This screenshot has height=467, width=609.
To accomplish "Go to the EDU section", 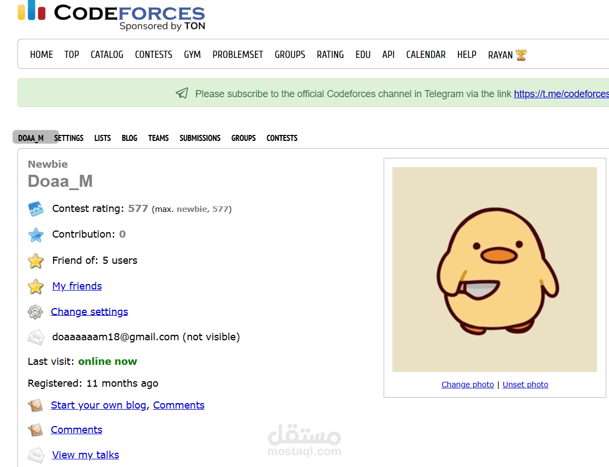I will click(x=363, y=55).
